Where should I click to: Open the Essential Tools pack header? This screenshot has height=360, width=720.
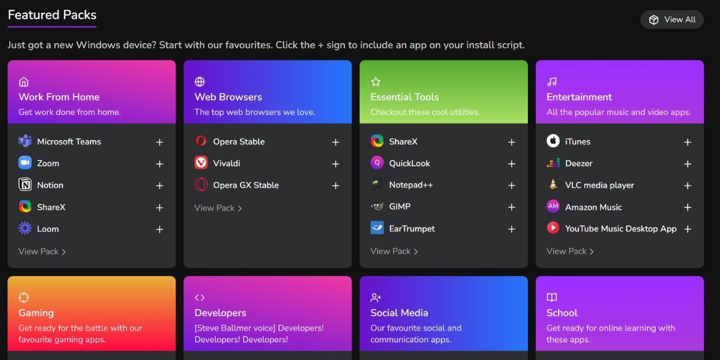point(443,92)
